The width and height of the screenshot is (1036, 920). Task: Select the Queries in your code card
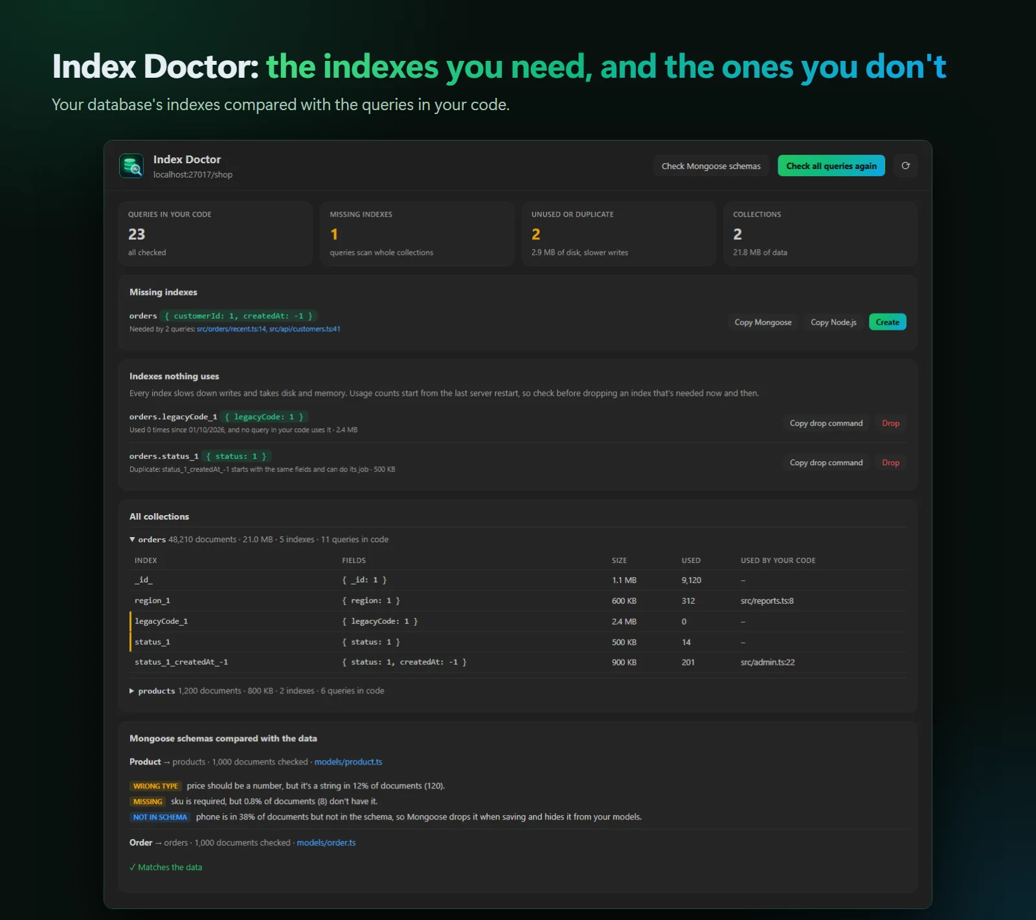coord(216,234)
